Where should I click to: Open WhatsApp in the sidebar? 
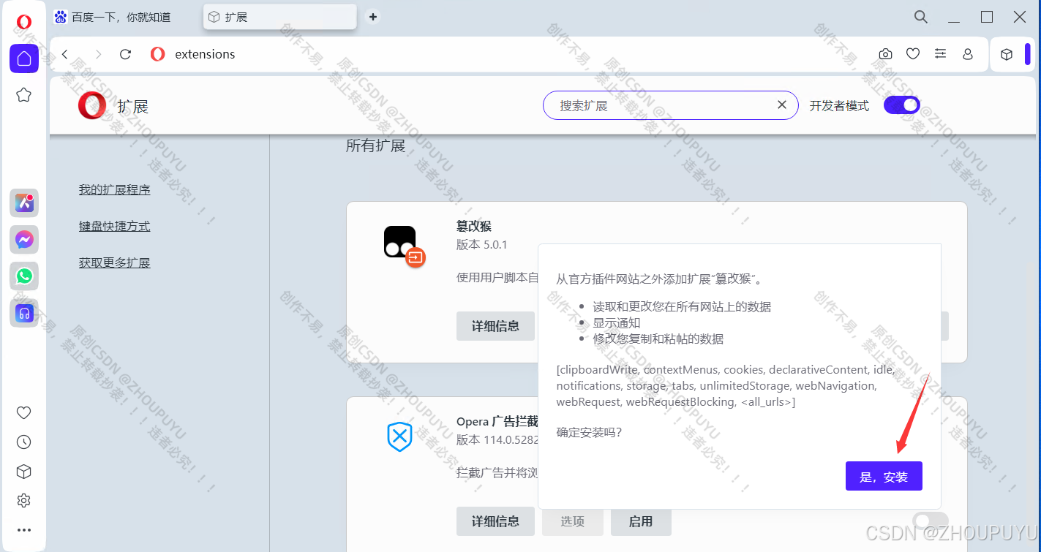[24, 276]
